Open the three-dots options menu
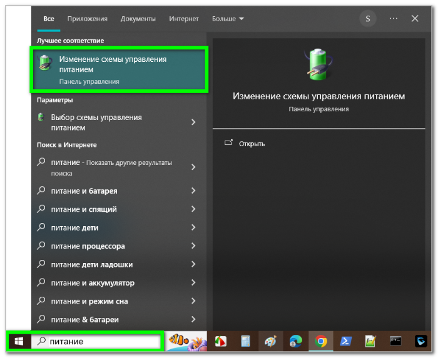 coord(394,19)
